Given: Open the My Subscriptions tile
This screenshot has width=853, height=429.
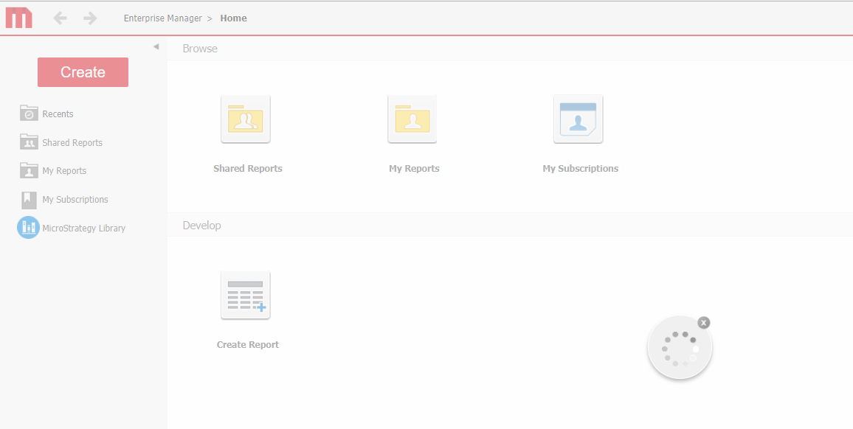Looking at the screenshot, I should (x=578, y=119).
